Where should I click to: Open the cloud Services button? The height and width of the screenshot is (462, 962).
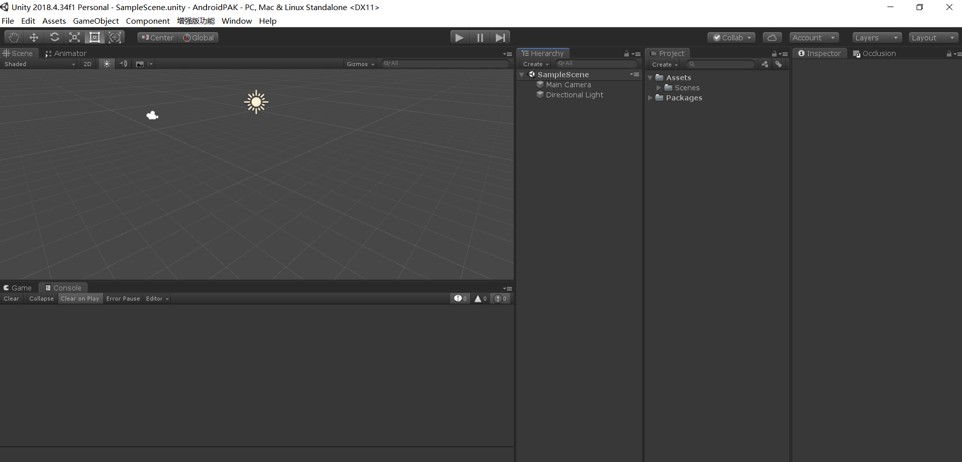[772, 38]
